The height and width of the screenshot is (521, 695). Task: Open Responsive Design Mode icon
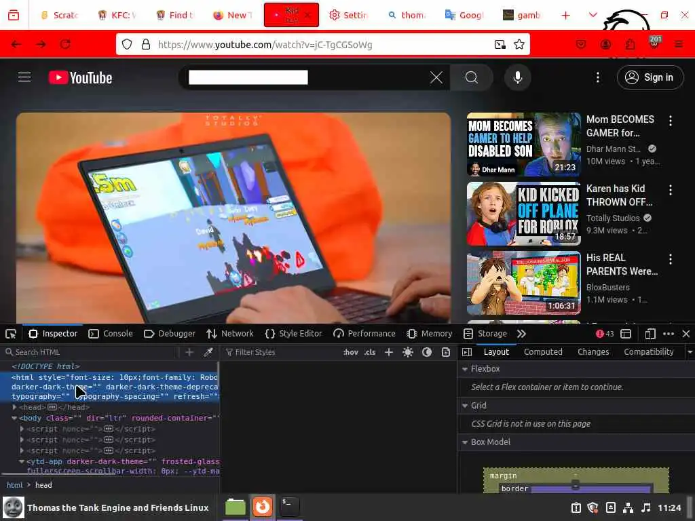pos(650,334)
